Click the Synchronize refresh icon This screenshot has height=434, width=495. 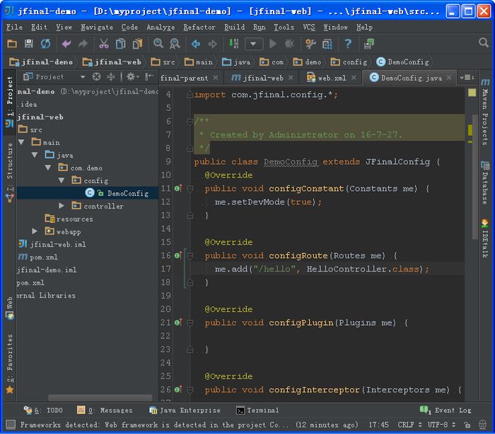coord(45,44)
